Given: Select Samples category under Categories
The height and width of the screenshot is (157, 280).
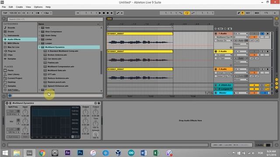Looking at the screenshot, I should pyautogui.click(x=12, y=59).
